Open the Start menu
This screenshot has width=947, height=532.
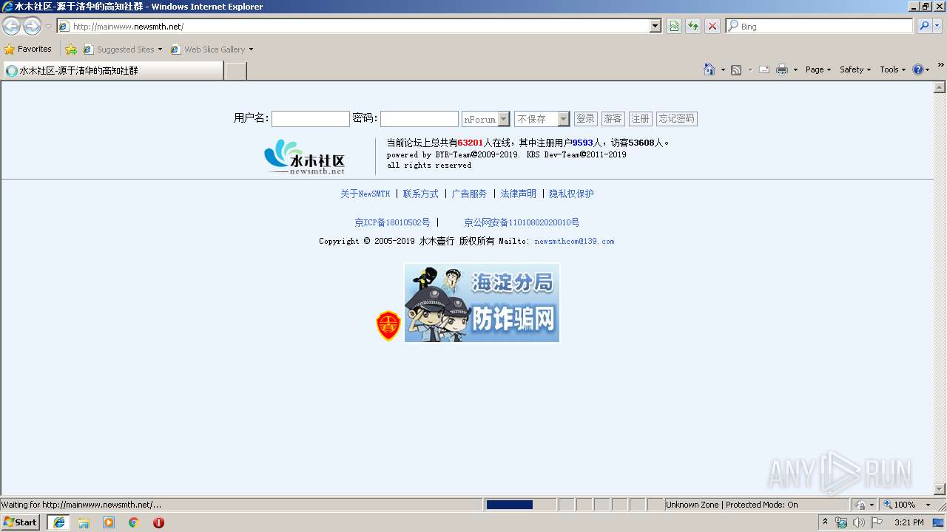click(x=21, y=522)
